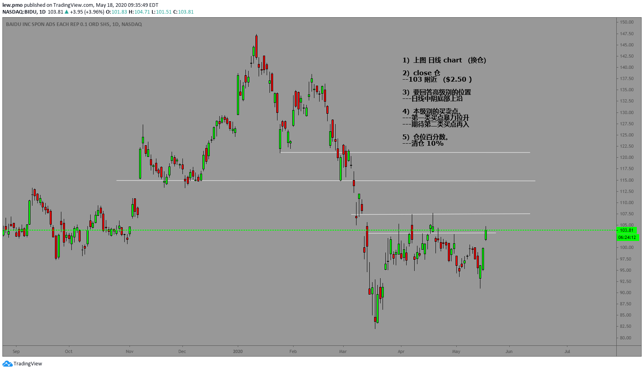Click the NASDAQ:BIDU, 1D ticker label
This screenshot has width=644, height=371.
click(x=24, y=12)
